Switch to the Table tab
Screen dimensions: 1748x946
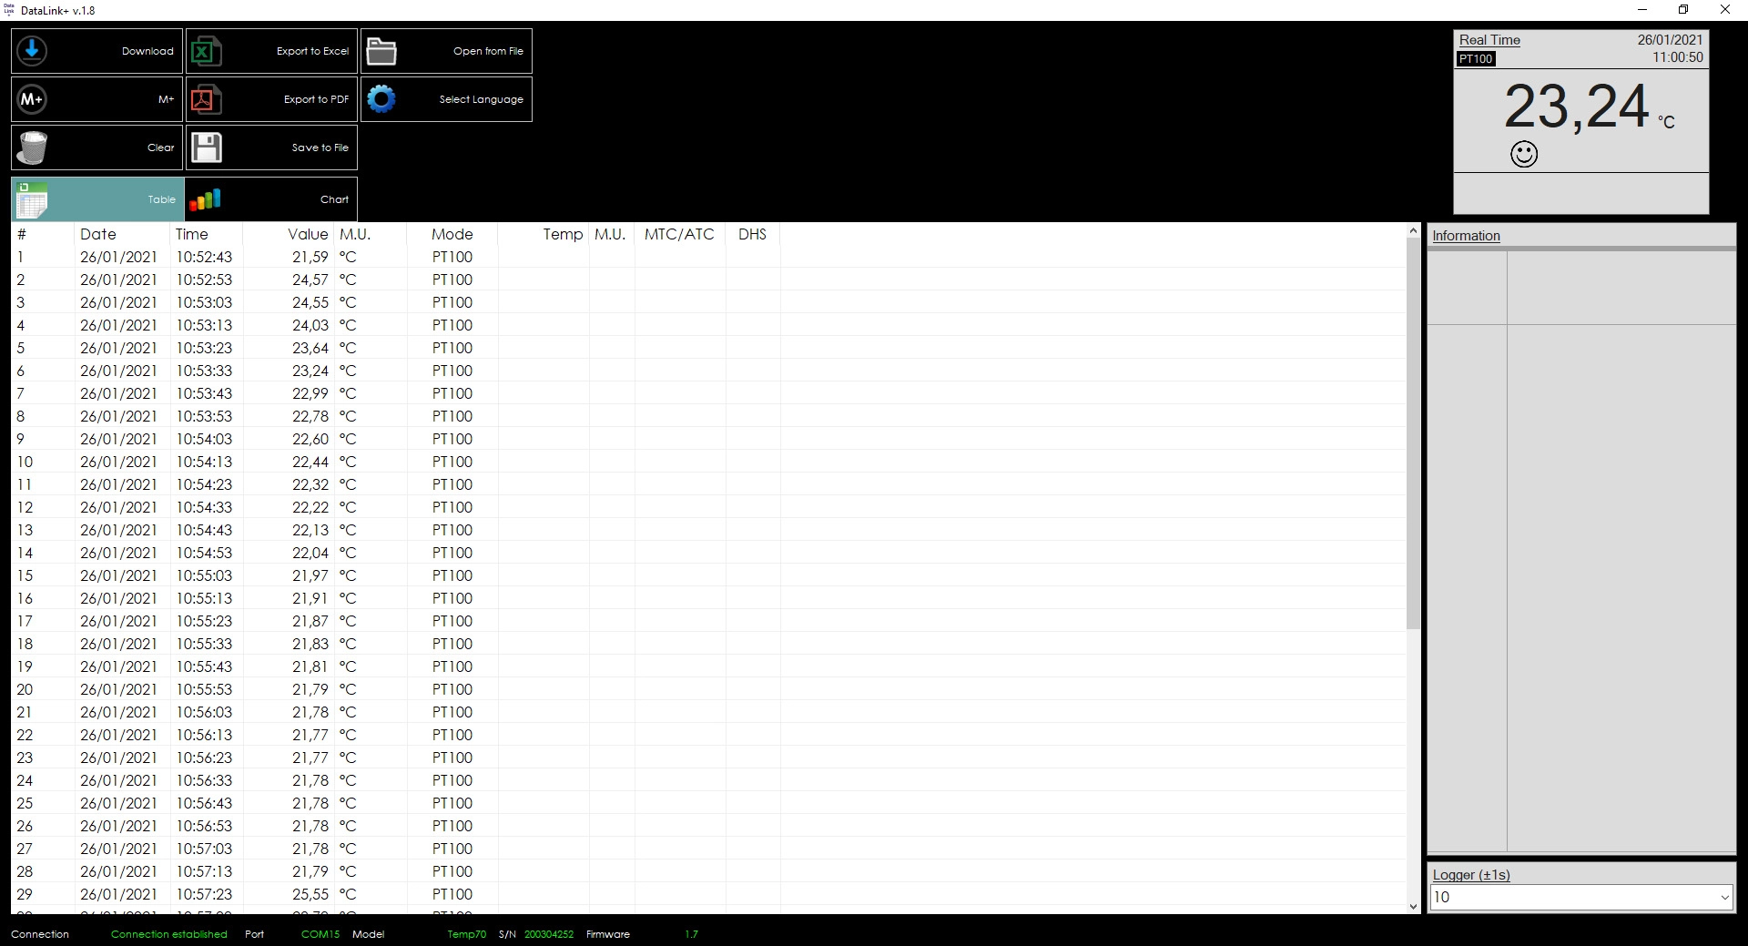97,199
